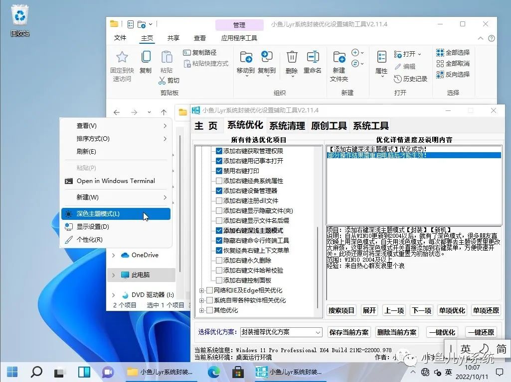Click the 搜索项目 button

pyautogui.click(x=341, y=310)
